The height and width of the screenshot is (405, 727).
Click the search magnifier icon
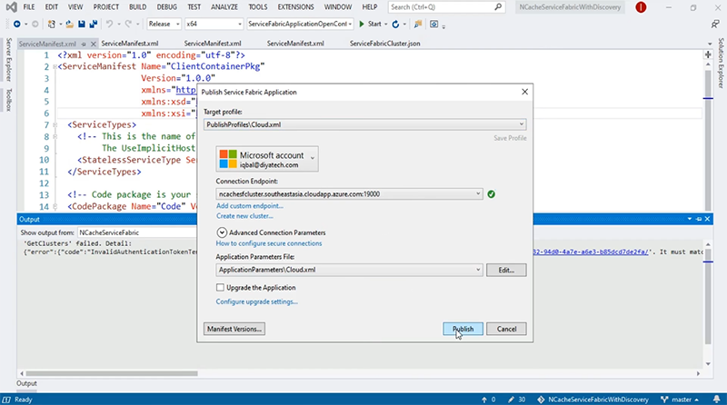click(498, 7)
